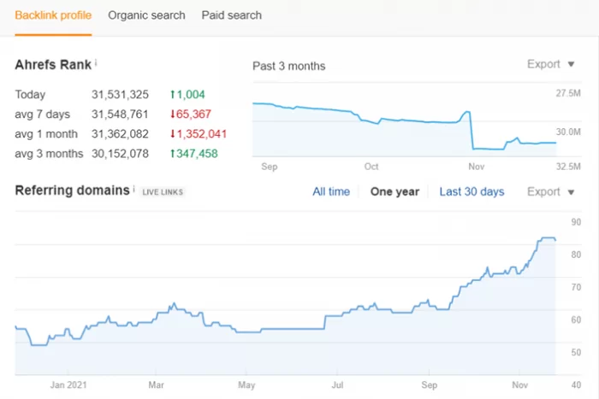The image size is (599, 399).
Task: Click the green up arrow beside 347,458
Action: [173, 154]
